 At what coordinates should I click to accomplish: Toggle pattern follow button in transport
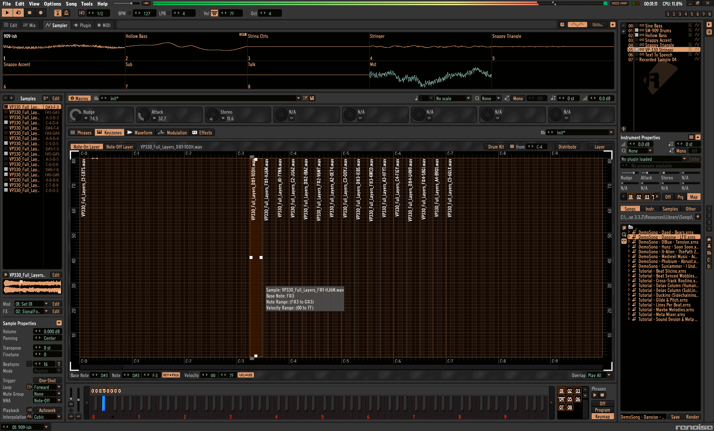tap(58, 13)
